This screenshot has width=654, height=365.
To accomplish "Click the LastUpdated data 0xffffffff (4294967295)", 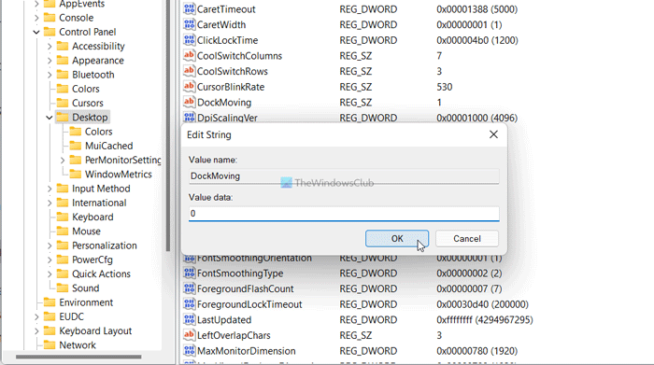I will (x=485, y=319).
